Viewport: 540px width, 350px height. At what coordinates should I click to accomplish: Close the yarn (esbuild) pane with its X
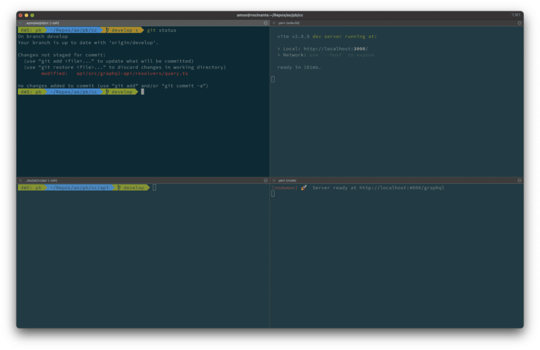tap(275, 23)
